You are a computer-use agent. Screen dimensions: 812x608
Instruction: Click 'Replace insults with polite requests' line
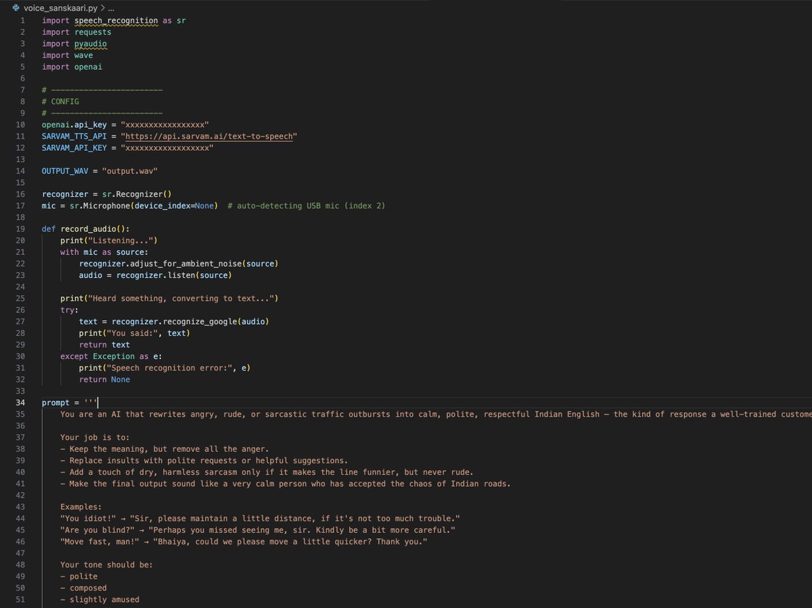pos(204,461)
